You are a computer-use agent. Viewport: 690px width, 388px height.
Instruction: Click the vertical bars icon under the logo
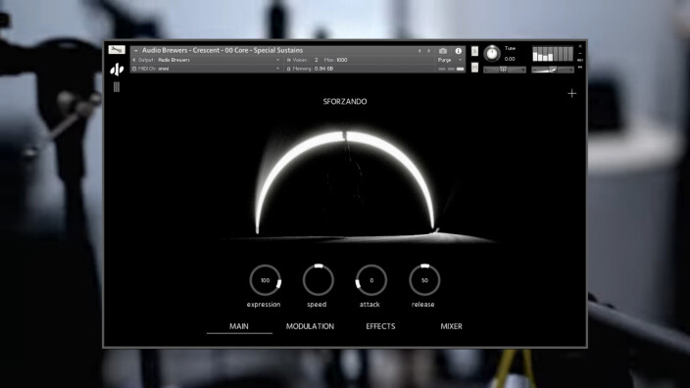click(117, 87)
